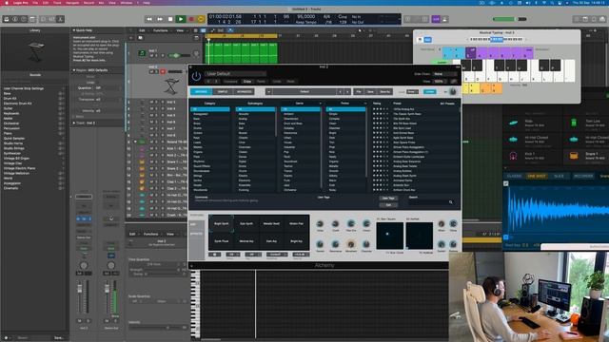Collapse the Quick Help disclosure triangle

point(74,30)
